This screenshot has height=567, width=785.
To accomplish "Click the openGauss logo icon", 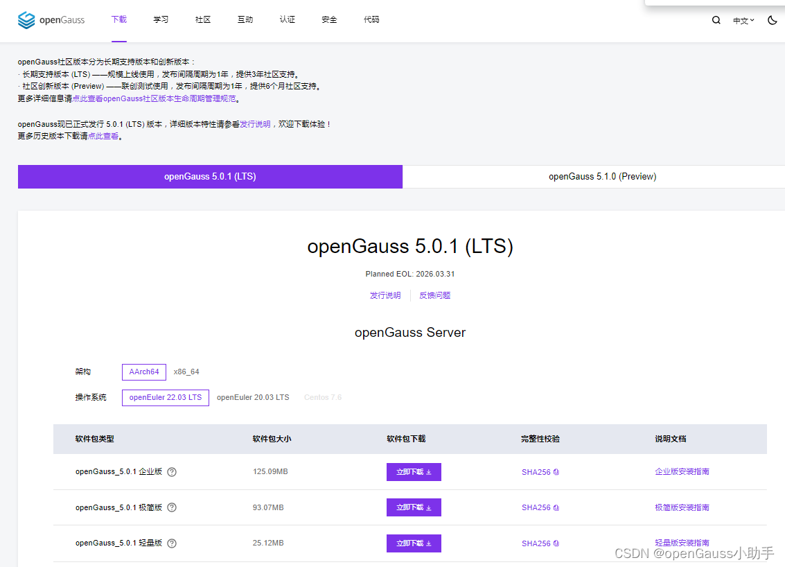I will pos(27,20).
